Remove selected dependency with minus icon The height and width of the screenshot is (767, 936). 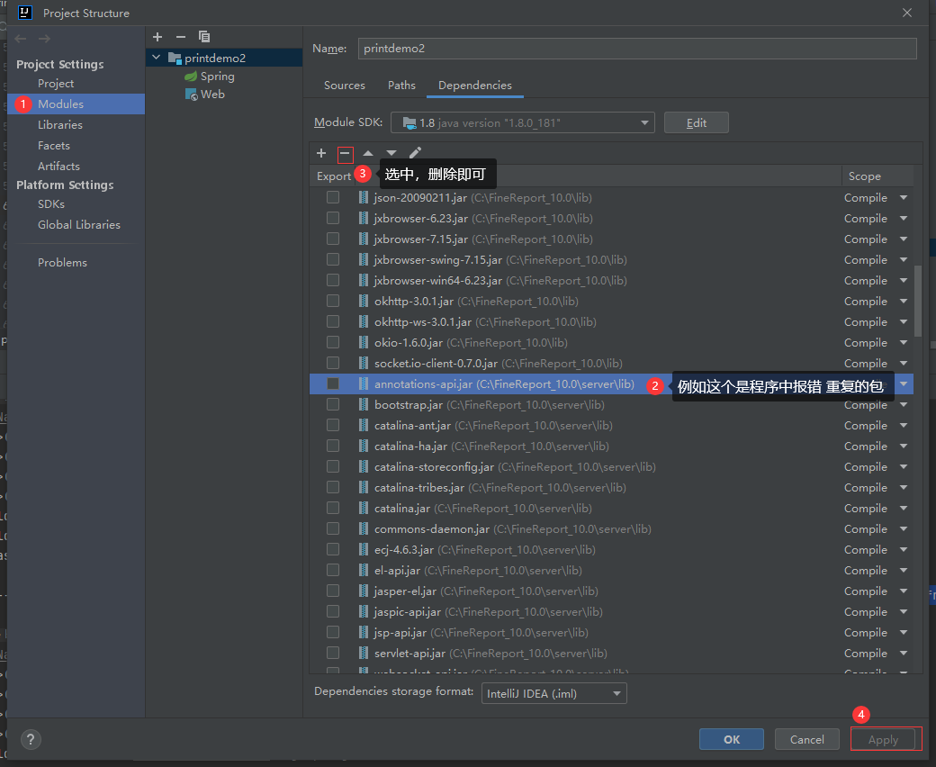point(345,154)
